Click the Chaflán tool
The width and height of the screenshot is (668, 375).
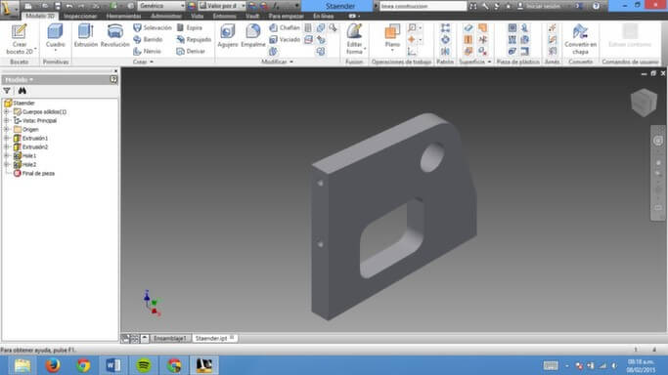click(285, 27)
